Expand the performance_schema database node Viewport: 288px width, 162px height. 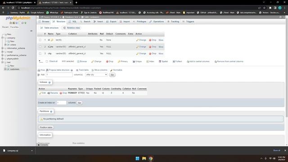pos(3,55)
